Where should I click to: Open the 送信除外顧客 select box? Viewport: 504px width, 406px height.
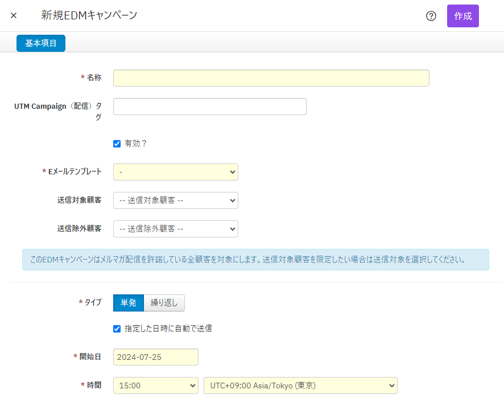[175, 229]
